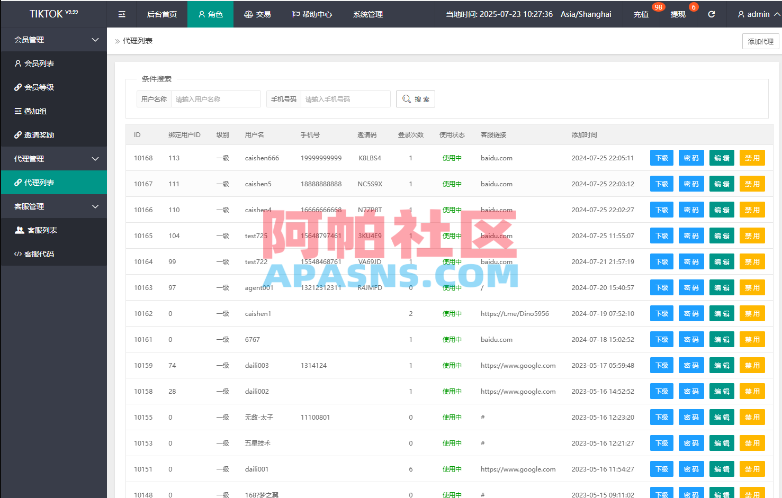Focus the 手机号码 search input
Screen dimensions: 782x498
point(345,99)
